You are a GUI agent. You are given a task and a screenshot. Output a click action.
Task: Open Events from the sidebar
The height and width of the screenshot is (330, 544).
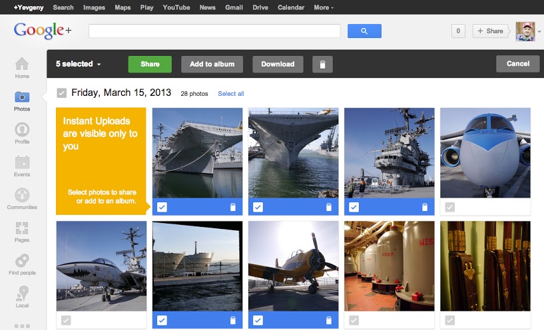22,166
